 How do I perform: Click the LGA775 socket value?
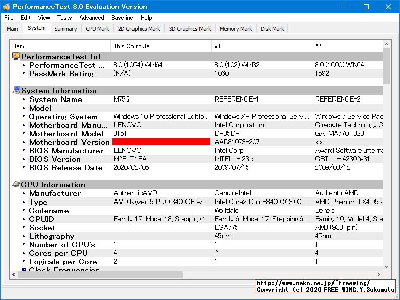(227, 227)
